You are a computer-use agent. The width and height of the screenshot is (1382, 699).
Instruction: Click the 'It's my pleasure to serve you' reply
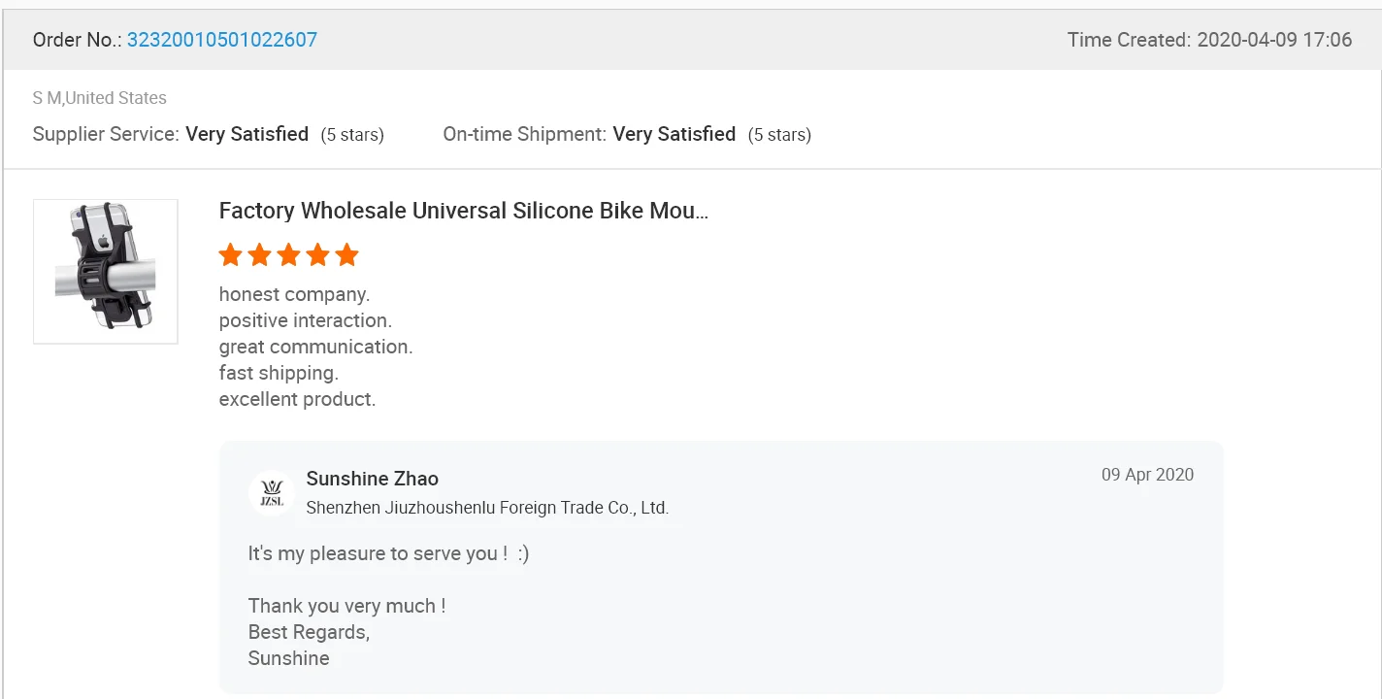(388, 553)
